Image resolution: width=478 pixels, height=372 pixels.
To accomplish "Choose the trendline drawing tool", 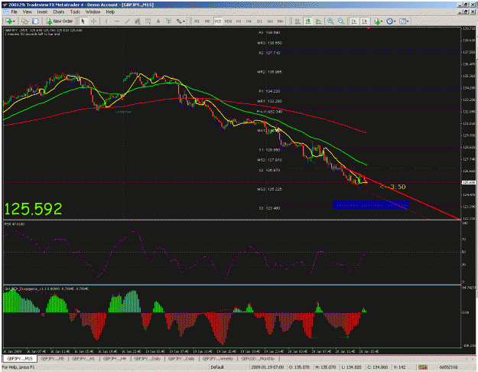I will 127,21.
